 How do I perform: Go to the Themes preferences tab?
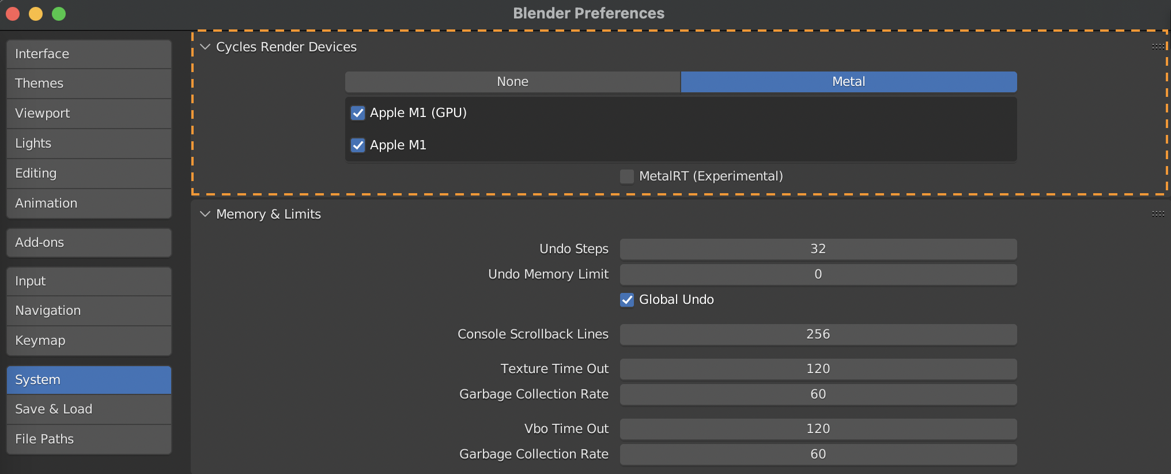(x=89, y=84)
